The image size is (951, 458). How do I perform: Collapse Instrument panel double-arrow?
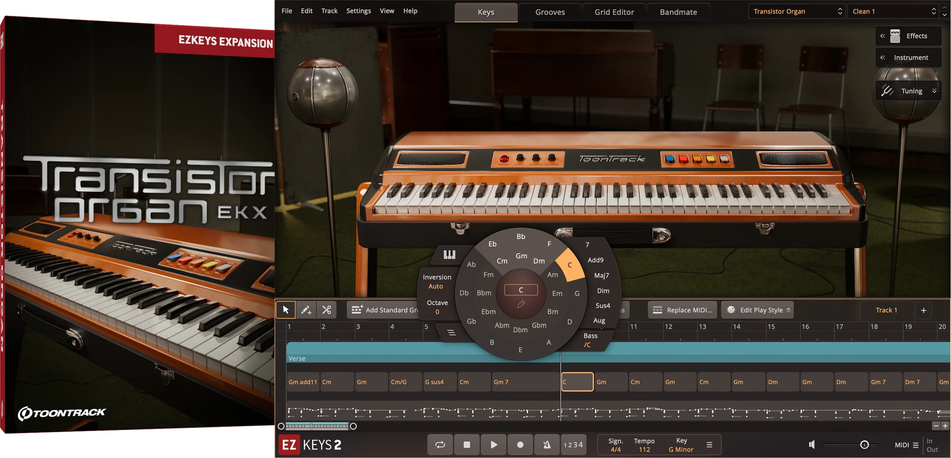pos(882,58)
